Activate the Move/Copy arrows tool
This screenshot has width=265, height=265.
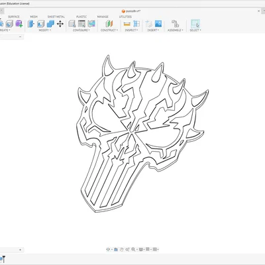[x=60, y=24]
